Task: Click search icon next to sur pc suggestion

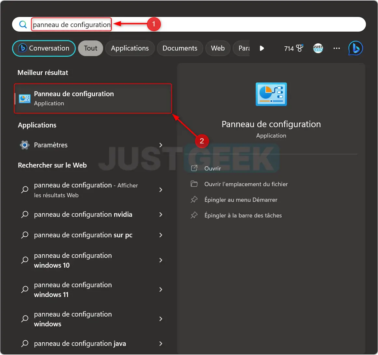Action: click(x=25, y=235)
